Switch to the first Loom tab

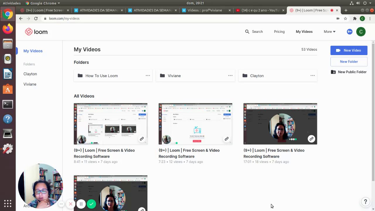45,10
